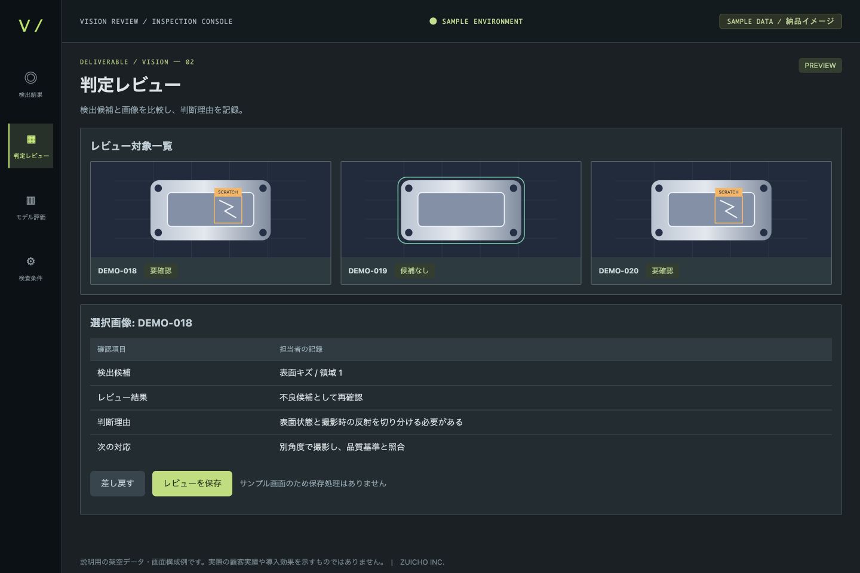Click the 判定レビュー page heading

click(130, 85)
